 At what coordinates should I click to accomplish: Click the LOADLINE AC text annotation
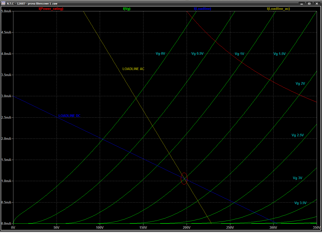133,69
